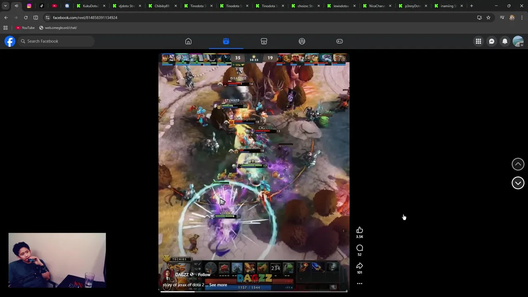This screenshot has width=528, height=297.
Task: View site information for facebook.com
Action: point(47,18)
